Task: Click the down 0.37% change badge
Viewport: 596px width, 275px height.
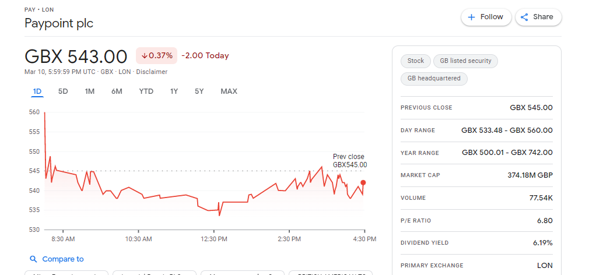Action: coord(157,56)
